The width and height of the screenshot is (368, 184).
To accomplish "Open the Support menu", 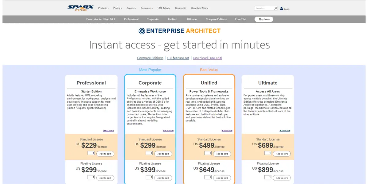I will tap(131, 8).
